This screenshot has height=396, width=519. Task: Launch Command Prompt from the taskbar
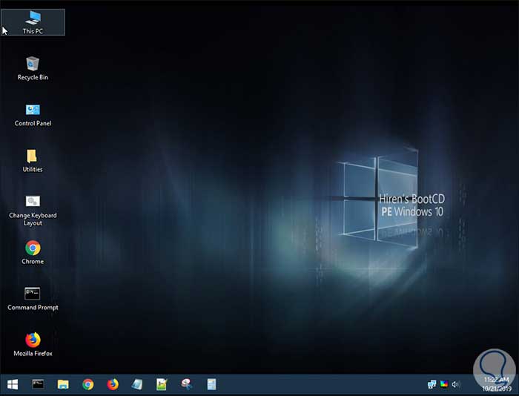tap(38, 384)
